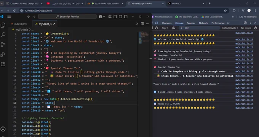
Task: Open the Copilot dropdown arrow in VS Code
Action: point(104,17)
